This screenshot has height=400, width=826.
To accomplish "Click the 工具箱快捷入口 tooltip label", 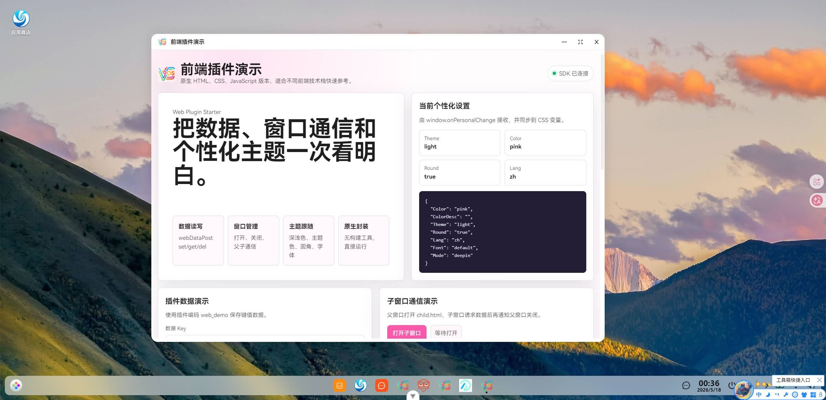I will point(793,380).
